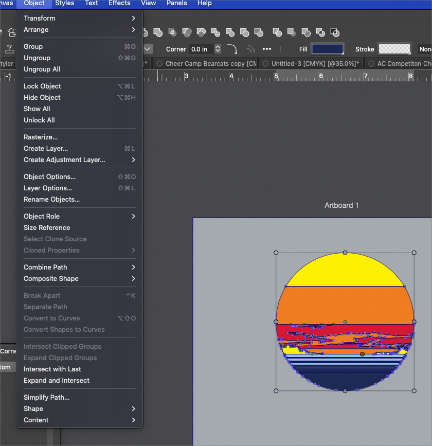Open the three-dots more options icon
This screenshot has height=446, width=432.
266,49
